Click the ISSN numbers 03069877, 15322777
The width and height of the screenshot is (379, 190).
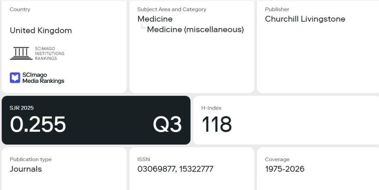175,169
